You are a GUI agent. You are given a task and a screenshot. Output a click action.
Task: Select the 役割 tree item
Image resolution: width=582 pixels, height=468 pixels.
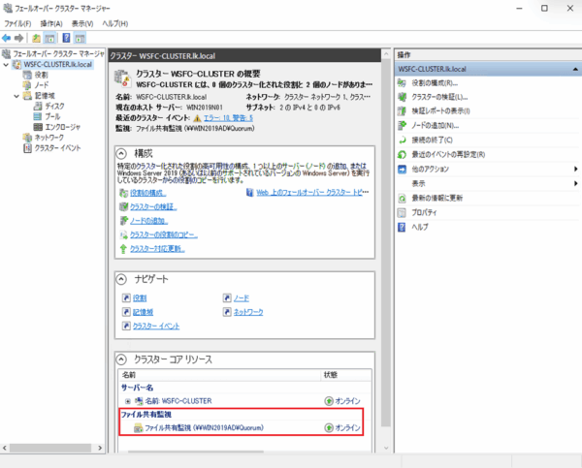click(x=41, y=75)
